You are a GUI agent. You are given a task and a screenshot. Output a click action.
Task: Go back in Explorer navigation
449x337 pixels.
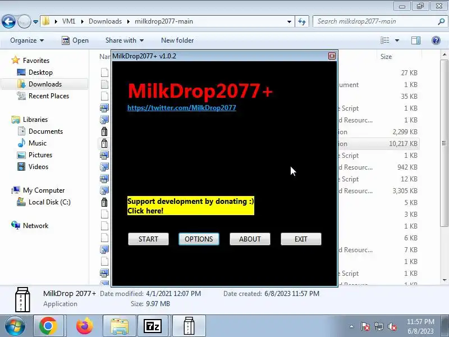(8, 21)
